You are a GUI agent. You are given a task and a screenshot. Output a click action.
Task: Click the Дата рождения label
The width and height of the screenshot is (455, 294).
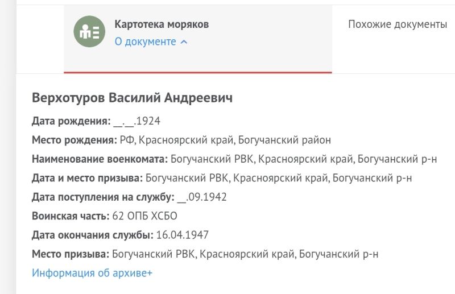coord(72,121)
